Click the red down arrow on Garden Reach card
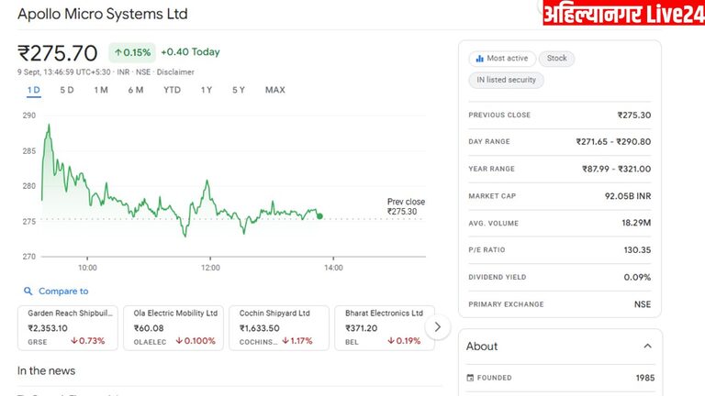Screen dimensions: 705x396 tap(74, 341)
